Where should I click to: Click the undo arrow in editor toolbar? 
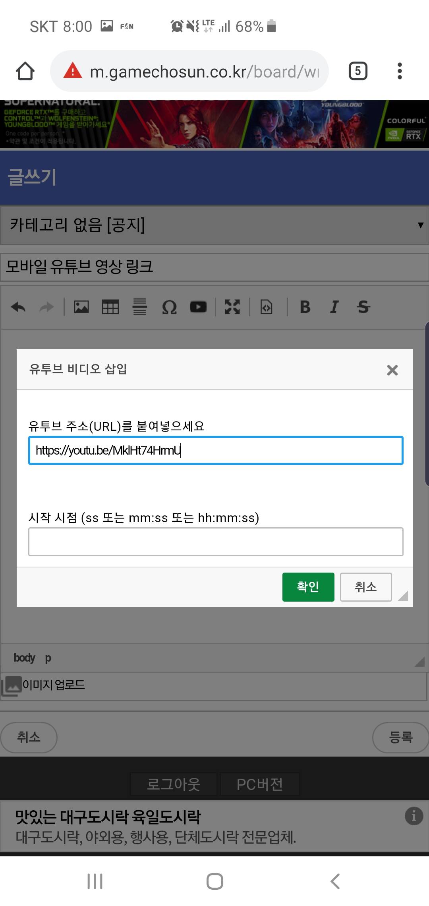[x=18, y=307]
